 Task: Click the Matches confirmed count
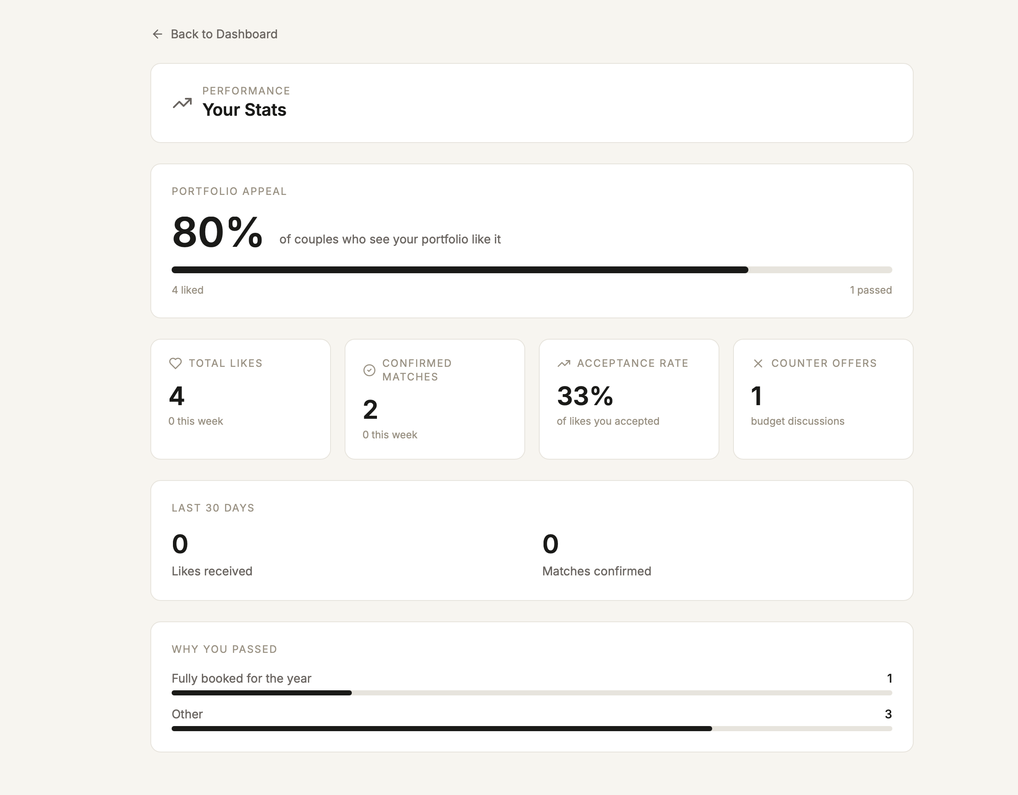click(x=550, y=544)
